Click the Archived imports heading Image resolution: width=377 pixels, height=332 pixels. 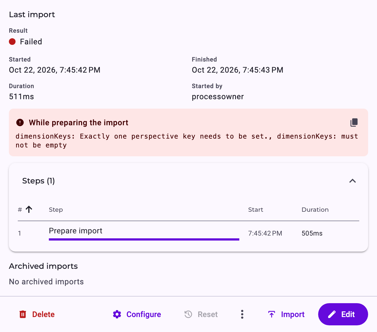pos(43,266)
